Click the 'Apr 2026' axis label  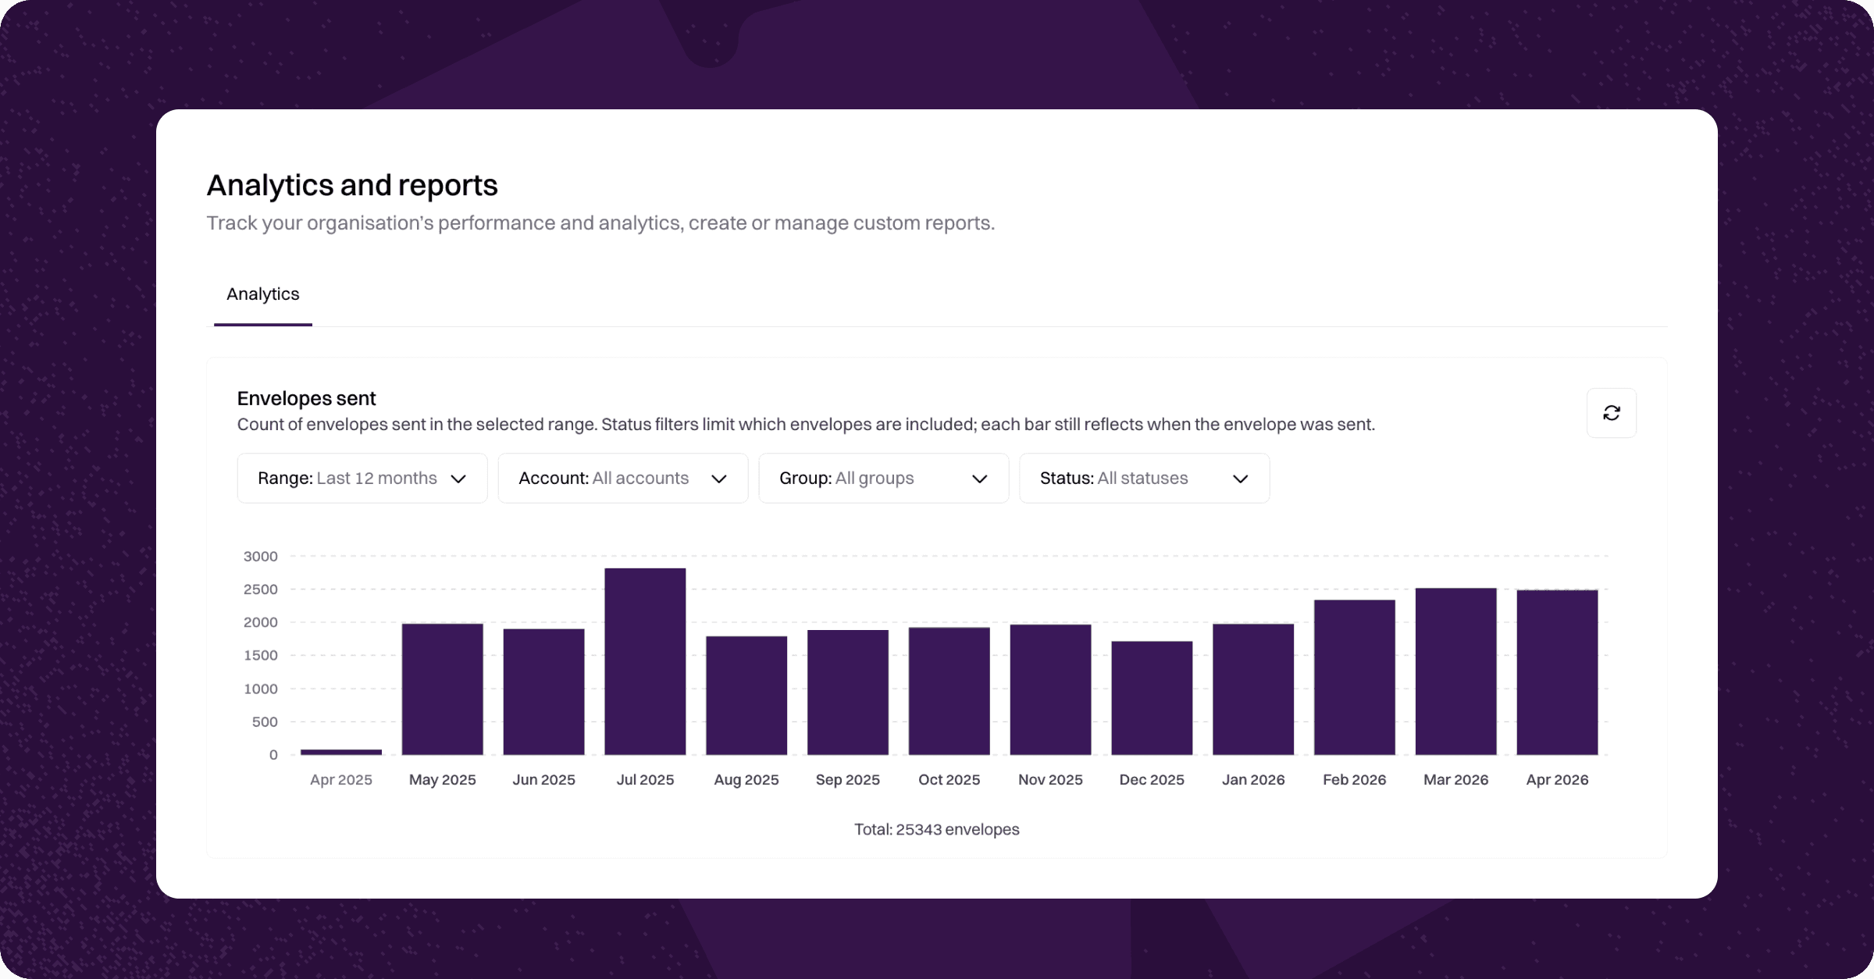1557,779
